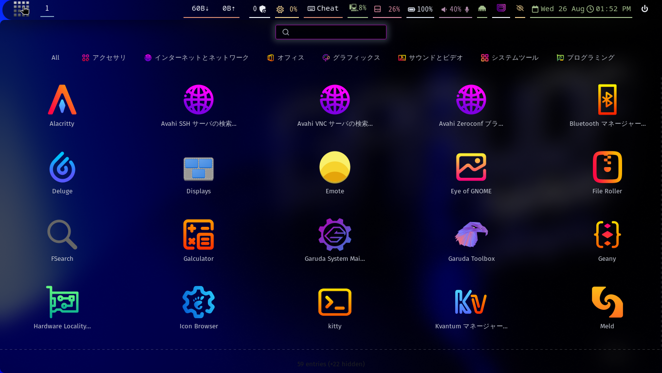Filter by インターネットとネットワーク category
The height and width of the screenshot is (373, 662).
197,57
